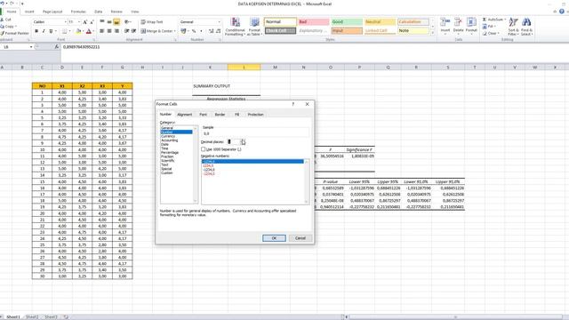Open the Home ribbon tab
569x320 pixels.
[12, 12]
